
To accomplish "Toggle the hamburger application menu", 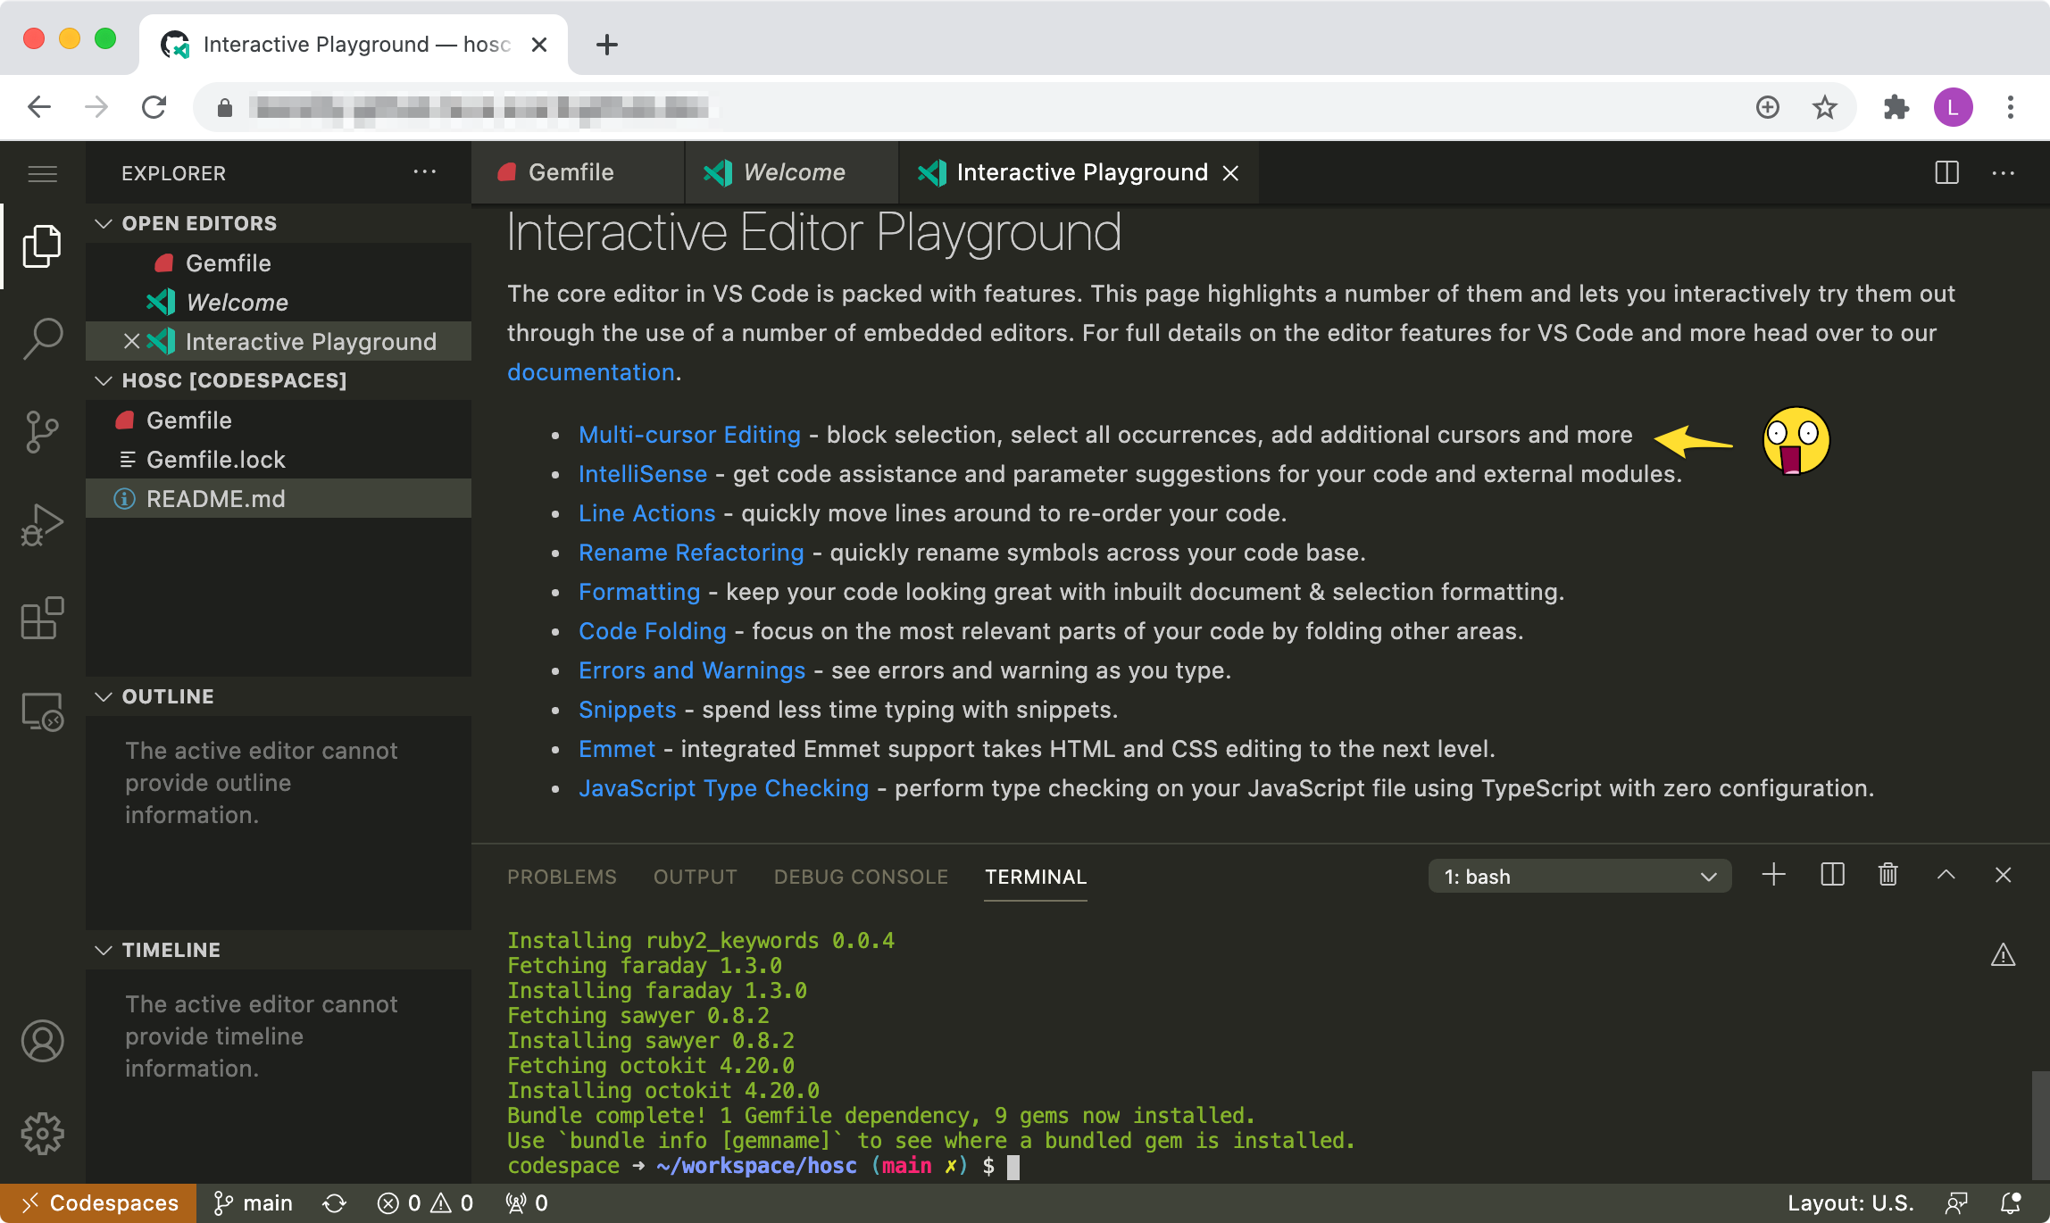I will [x=42, y=173].
